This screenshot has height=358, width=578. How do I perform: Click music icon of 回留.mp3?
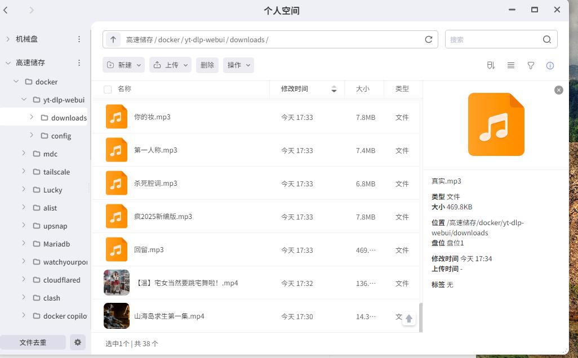(x=117, y=249)
